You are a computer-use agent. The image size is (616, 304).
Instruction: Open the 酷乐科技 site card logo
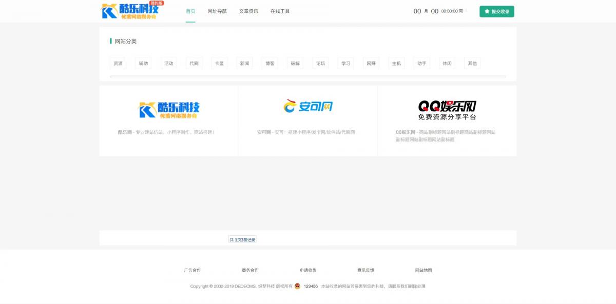[169, 110]
